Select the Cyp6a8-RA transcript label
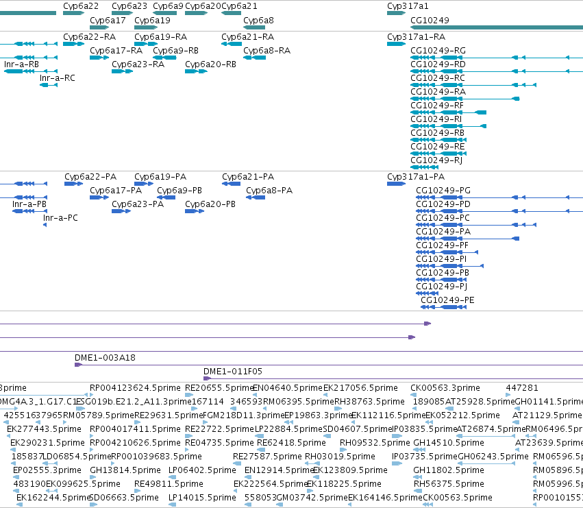The image size is (583, 508). point(267,50)
